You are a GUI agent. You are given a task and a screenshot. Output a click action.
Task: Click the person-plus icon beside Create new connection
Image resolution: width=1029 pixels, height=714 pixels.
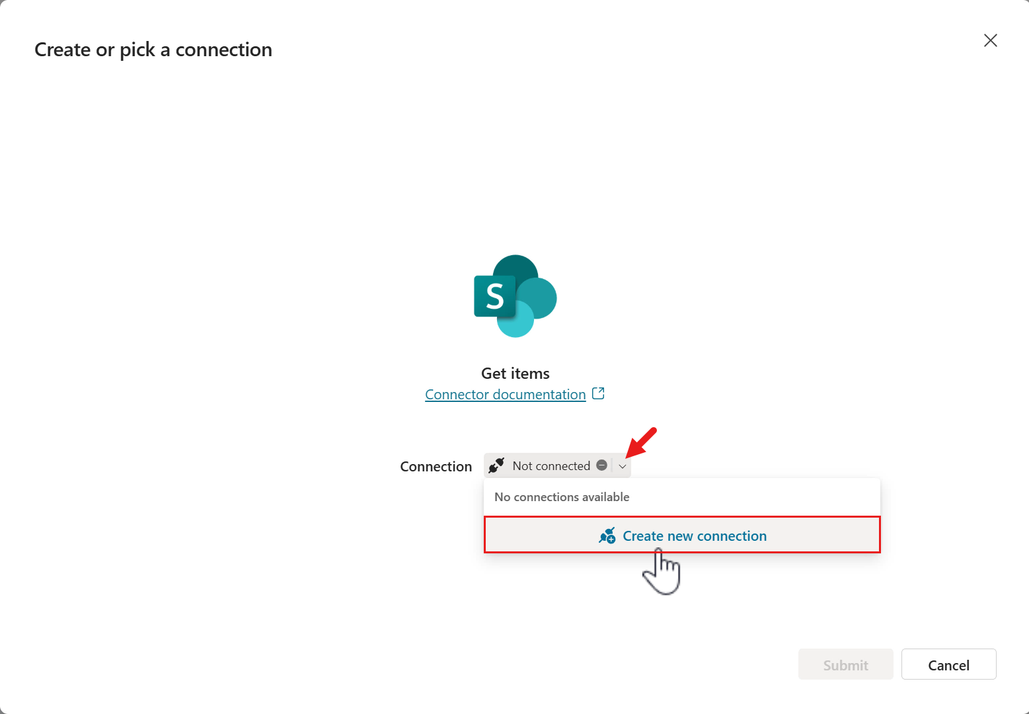(x=607, y=535)
